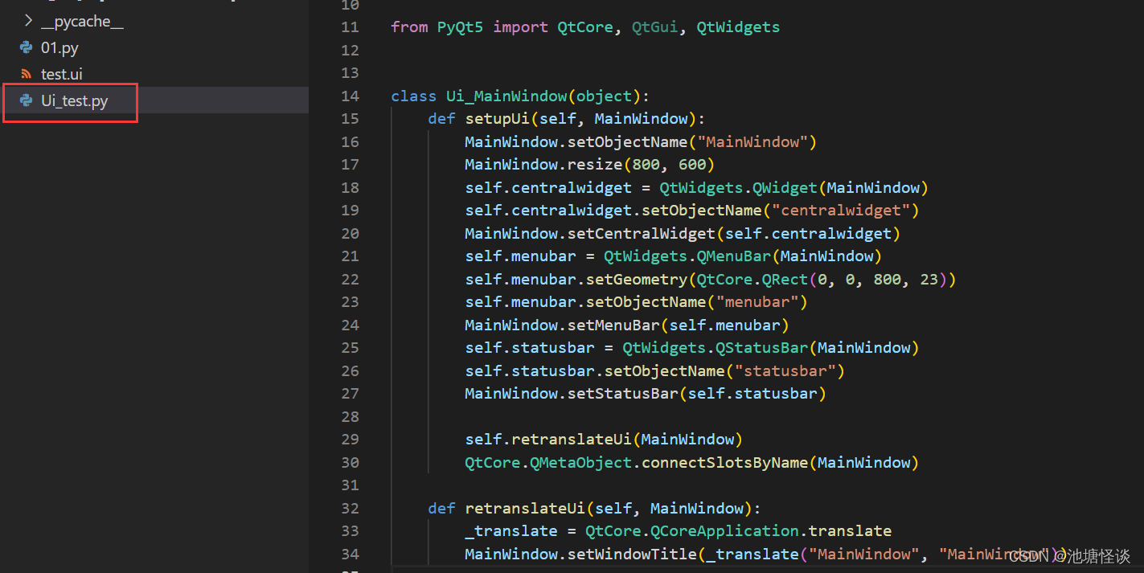
Task: Place cursor on 'from PyQt5 import' line
Action: click(585, 27)
